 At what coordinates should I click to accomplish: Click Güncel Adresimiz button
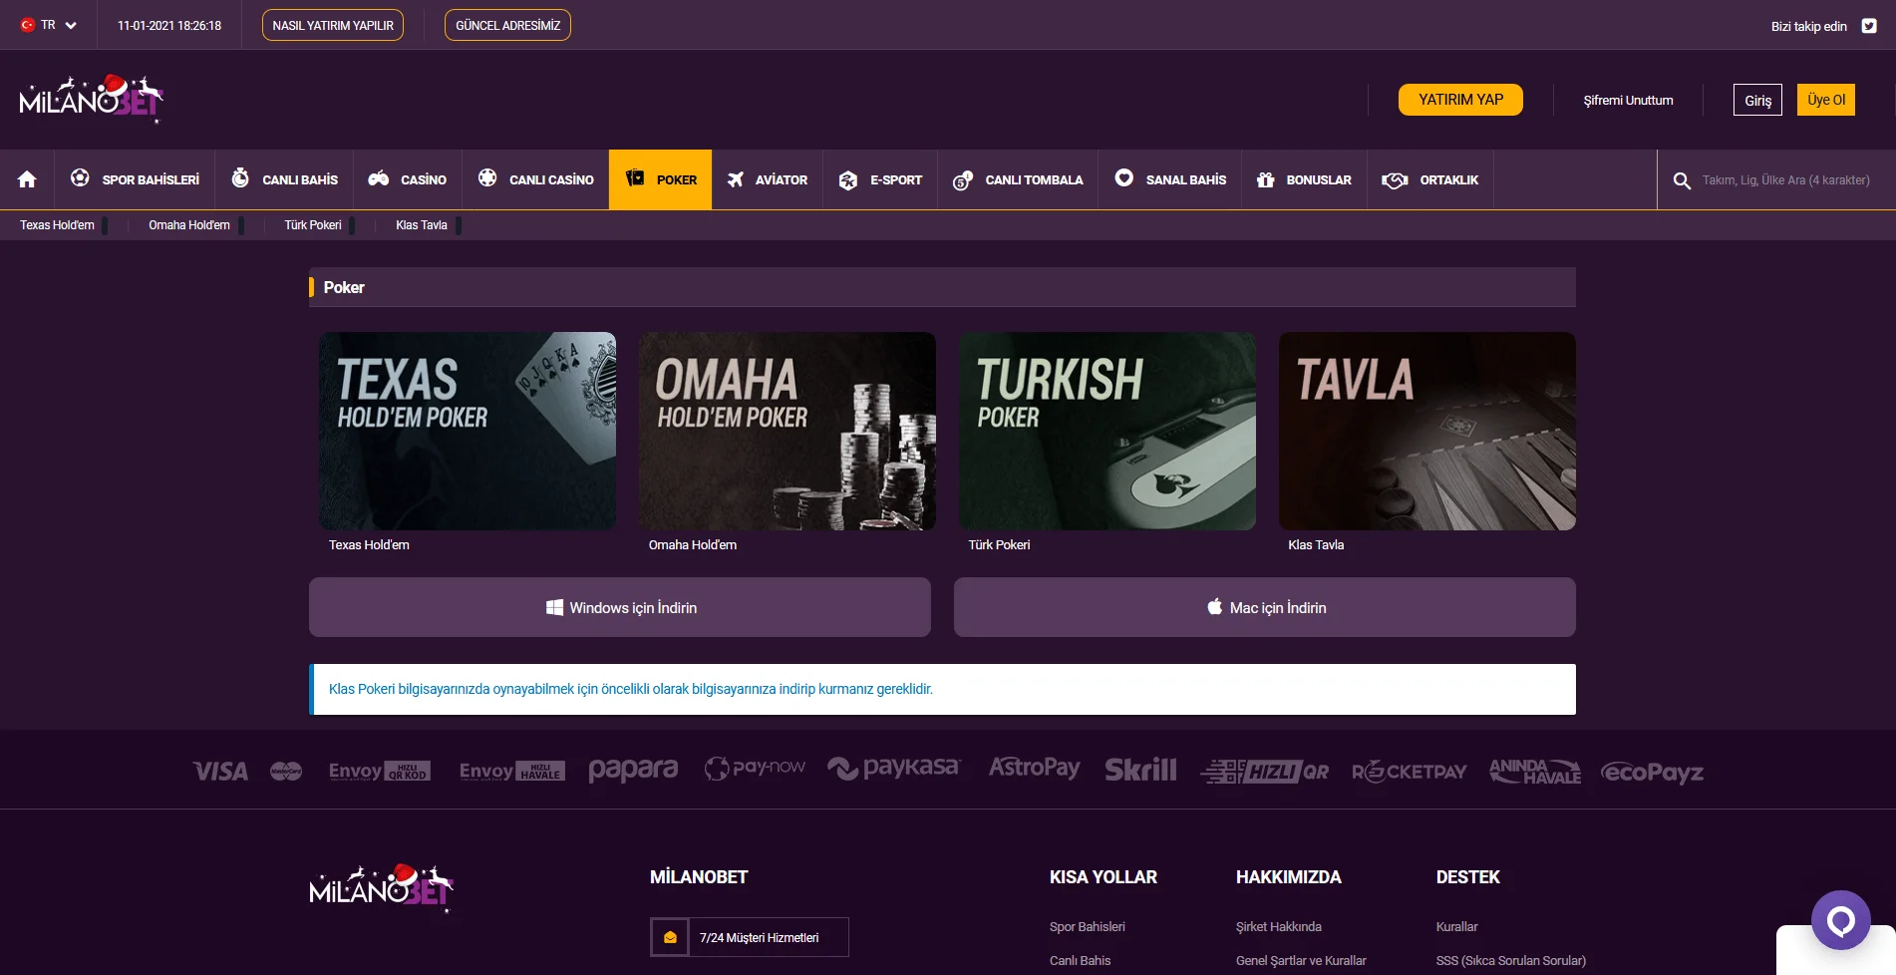507,25
